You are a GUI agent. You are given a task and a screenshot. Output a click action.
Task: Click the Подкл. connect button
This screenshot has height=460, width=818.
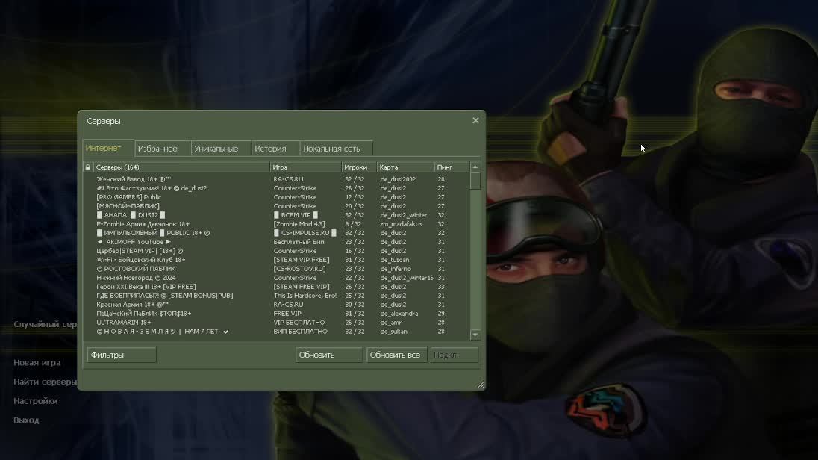(454, 355)
